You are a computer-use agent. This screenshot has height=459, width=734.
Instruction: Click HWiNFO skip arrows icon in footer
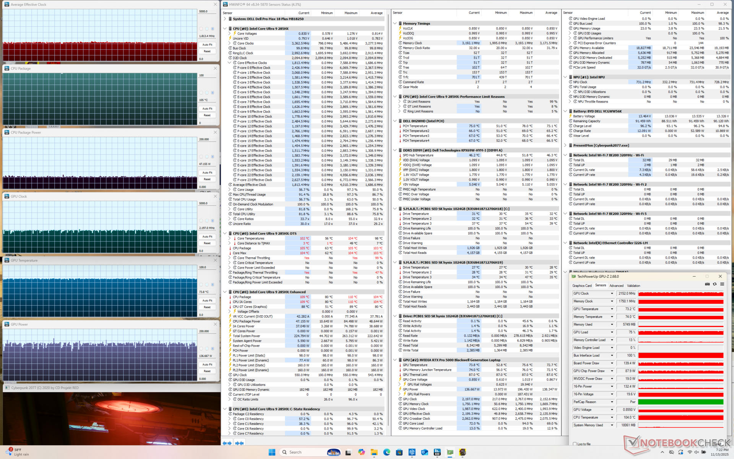(240, 443)
